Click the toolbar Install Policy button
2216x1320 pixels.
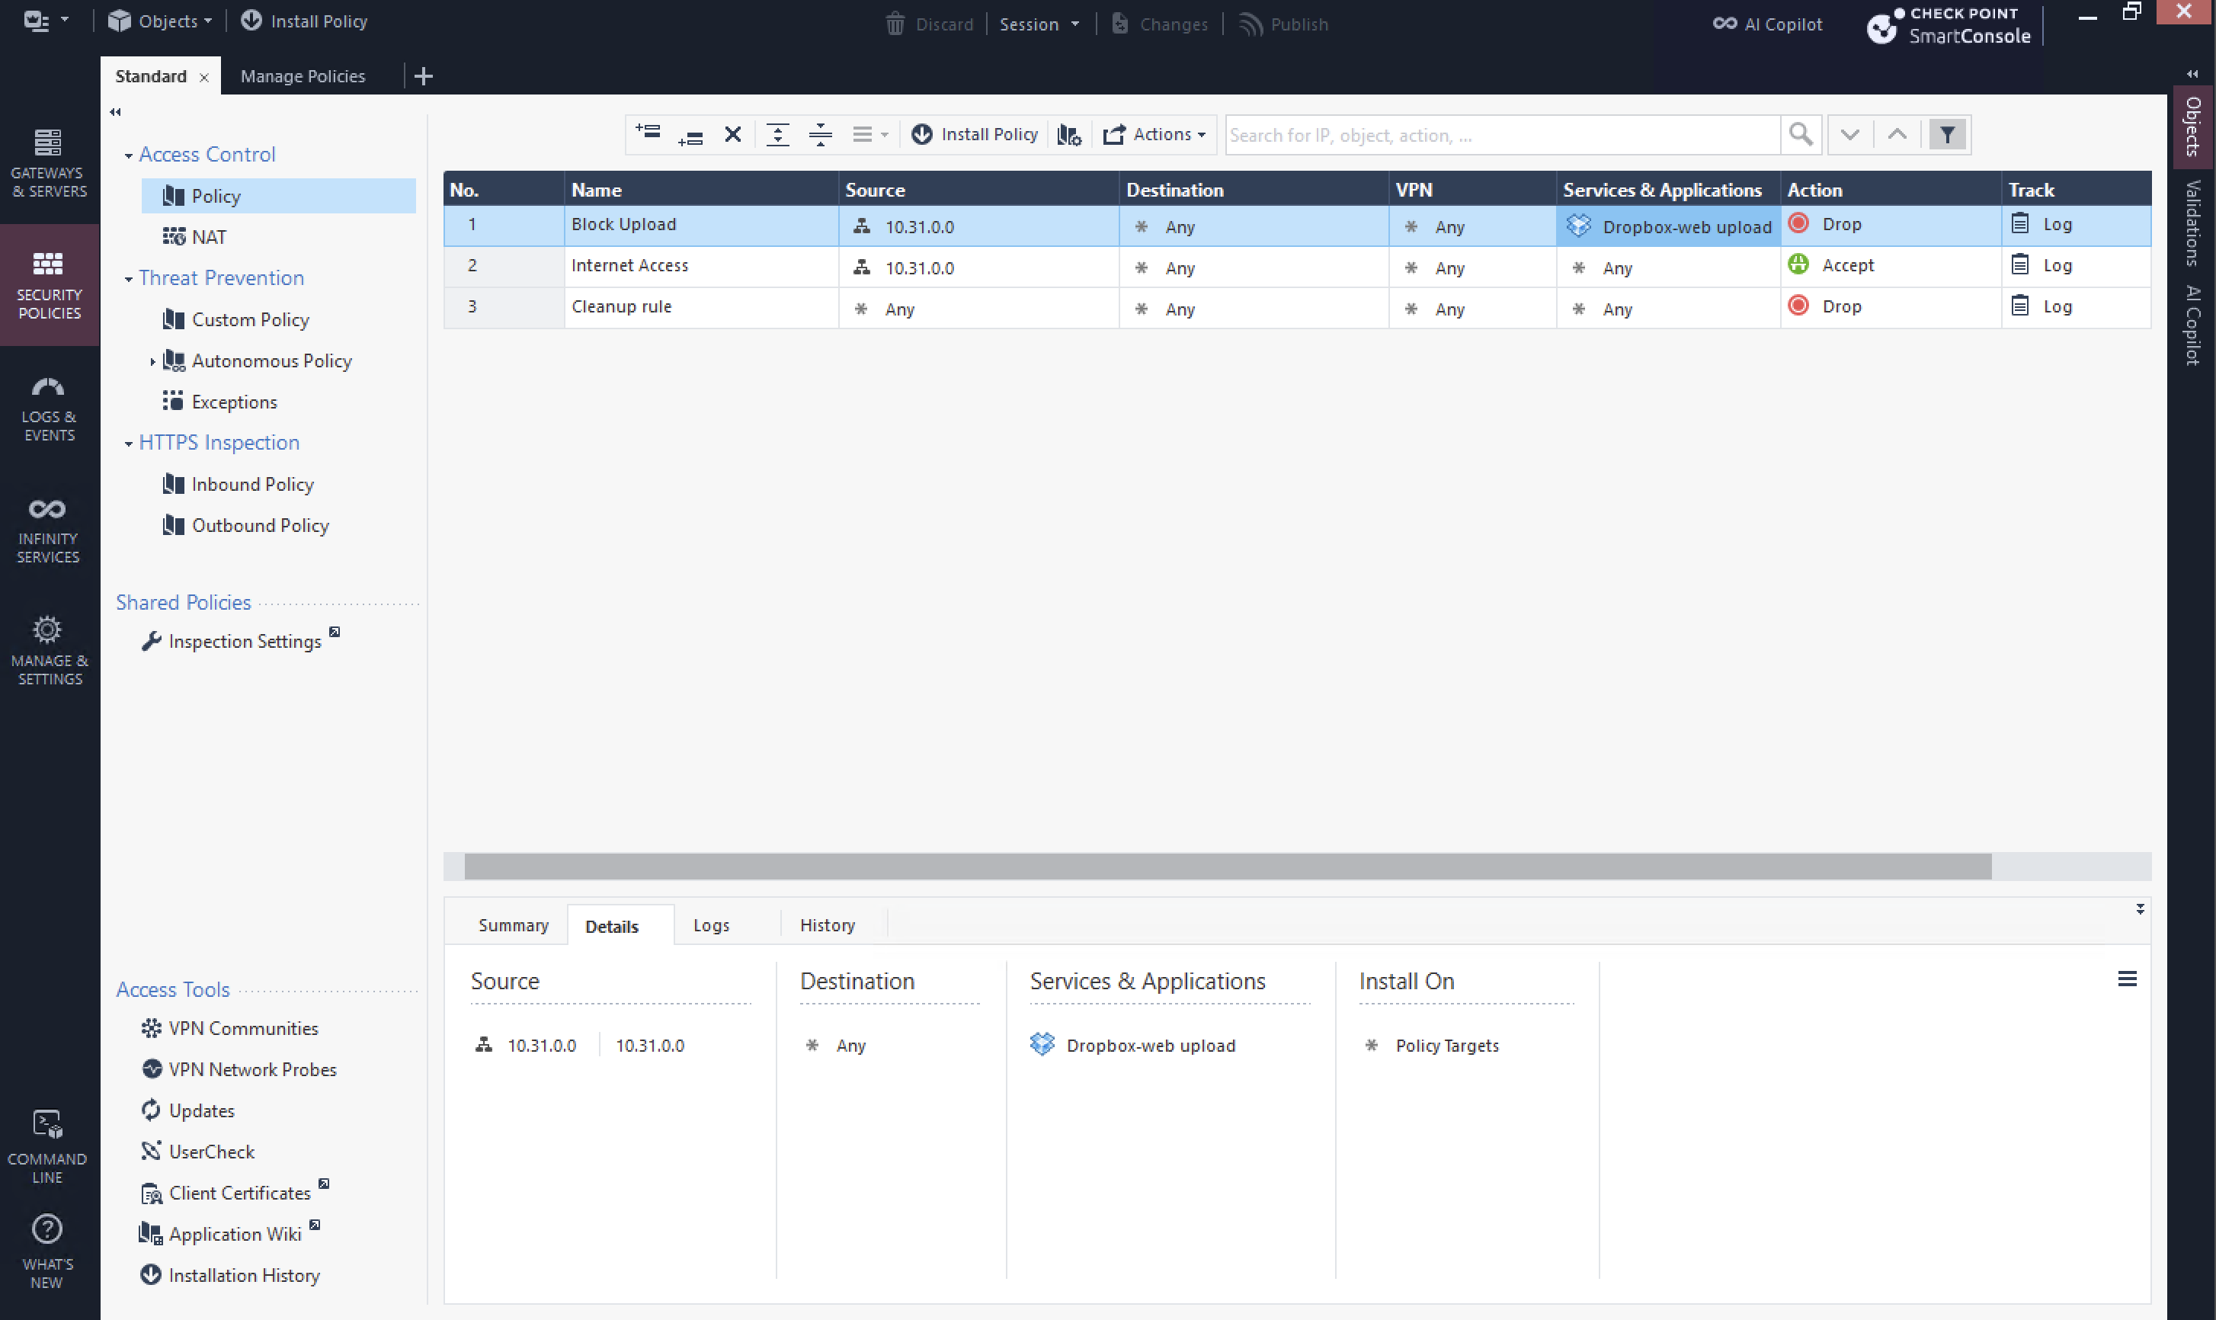coord(975,134)
